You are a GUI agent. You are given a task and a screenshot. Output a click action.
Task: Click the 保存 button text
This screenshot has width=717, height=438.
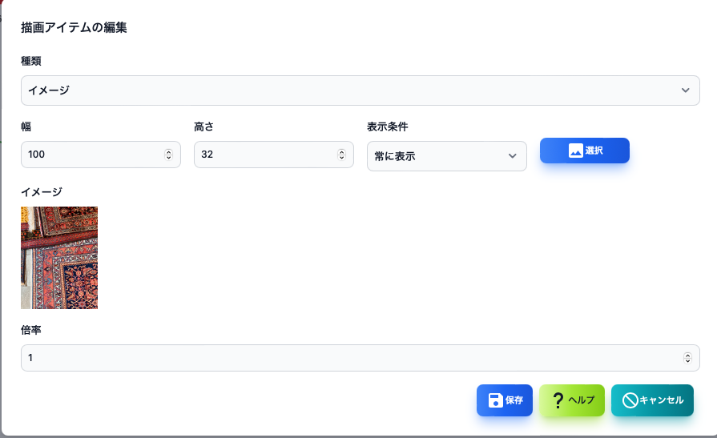pyautogui.click(x=514, y=400)
